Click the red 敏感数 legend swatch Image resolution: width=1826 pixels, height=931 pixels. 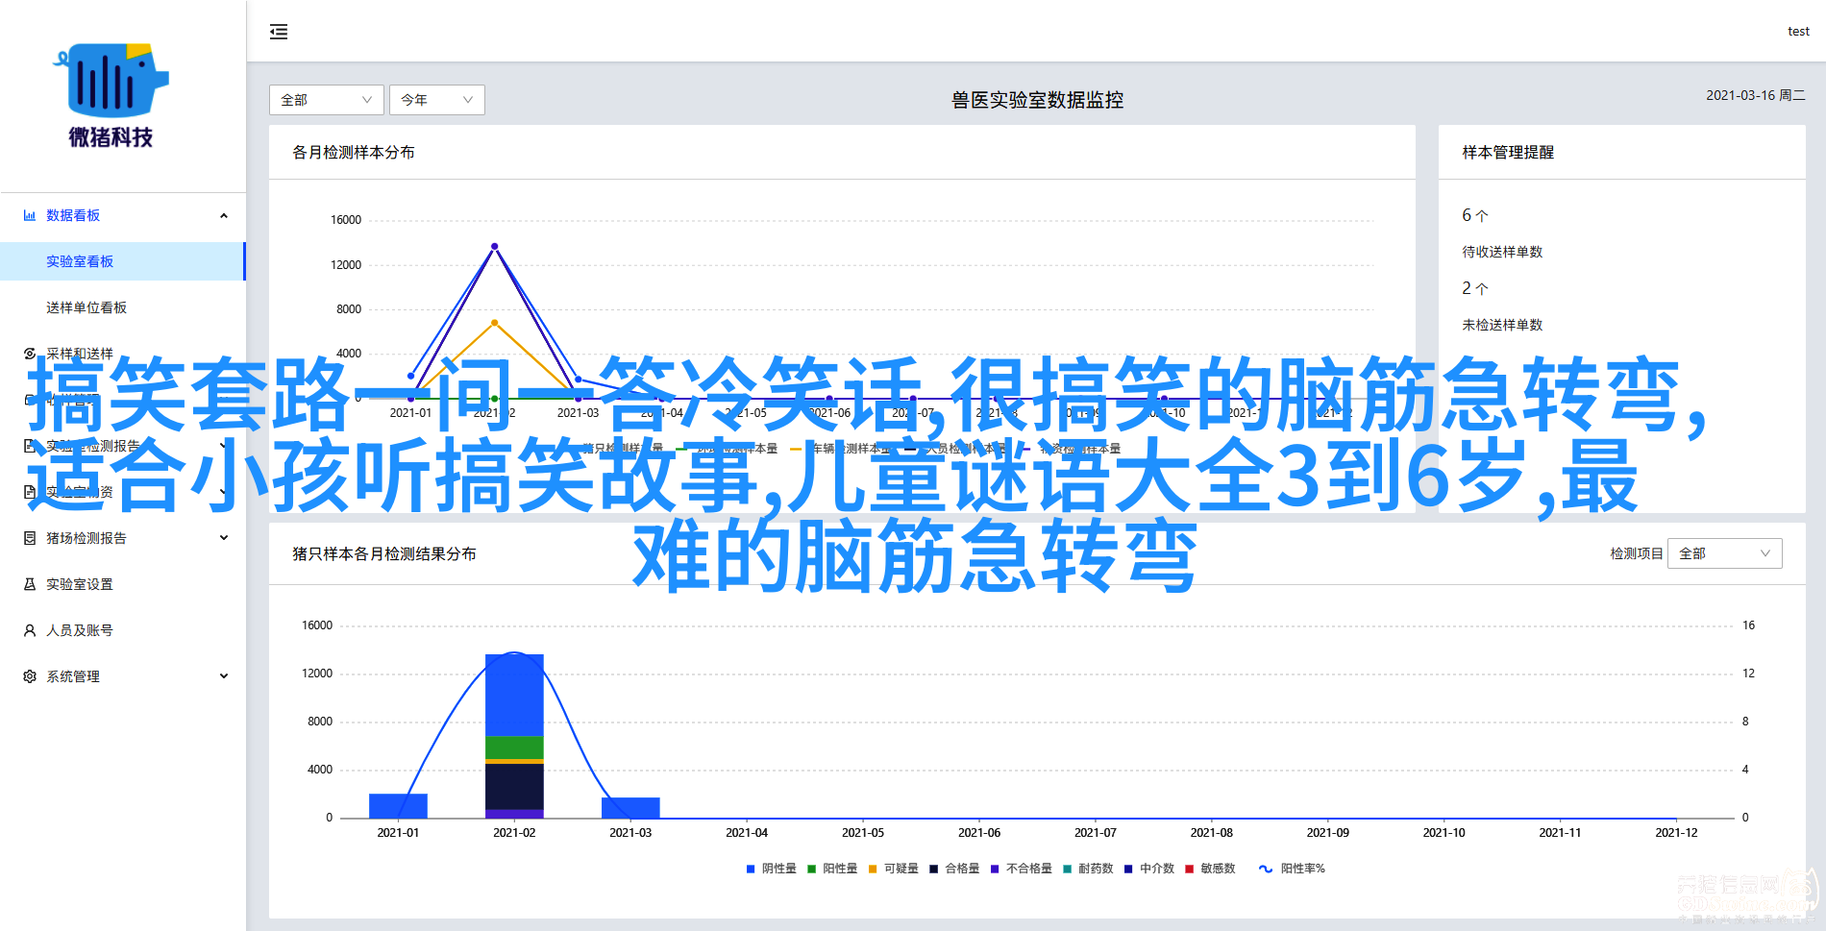click(x=1190, y=869)
